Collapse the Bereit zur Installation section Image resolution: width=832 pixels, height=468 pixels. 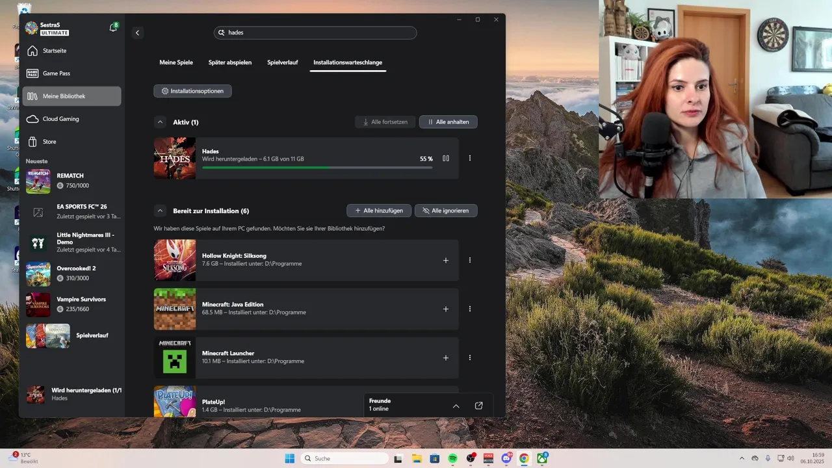(x=160, y=211)
